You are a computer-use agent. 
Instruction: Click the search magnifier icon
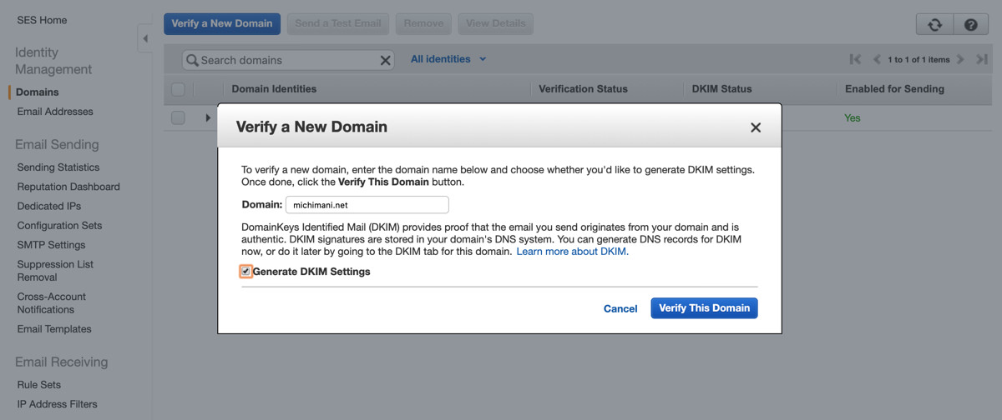(x=192, y=60)
